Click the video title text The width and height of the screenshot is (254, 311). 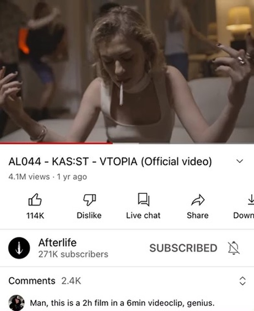click(x=110, y=162)
